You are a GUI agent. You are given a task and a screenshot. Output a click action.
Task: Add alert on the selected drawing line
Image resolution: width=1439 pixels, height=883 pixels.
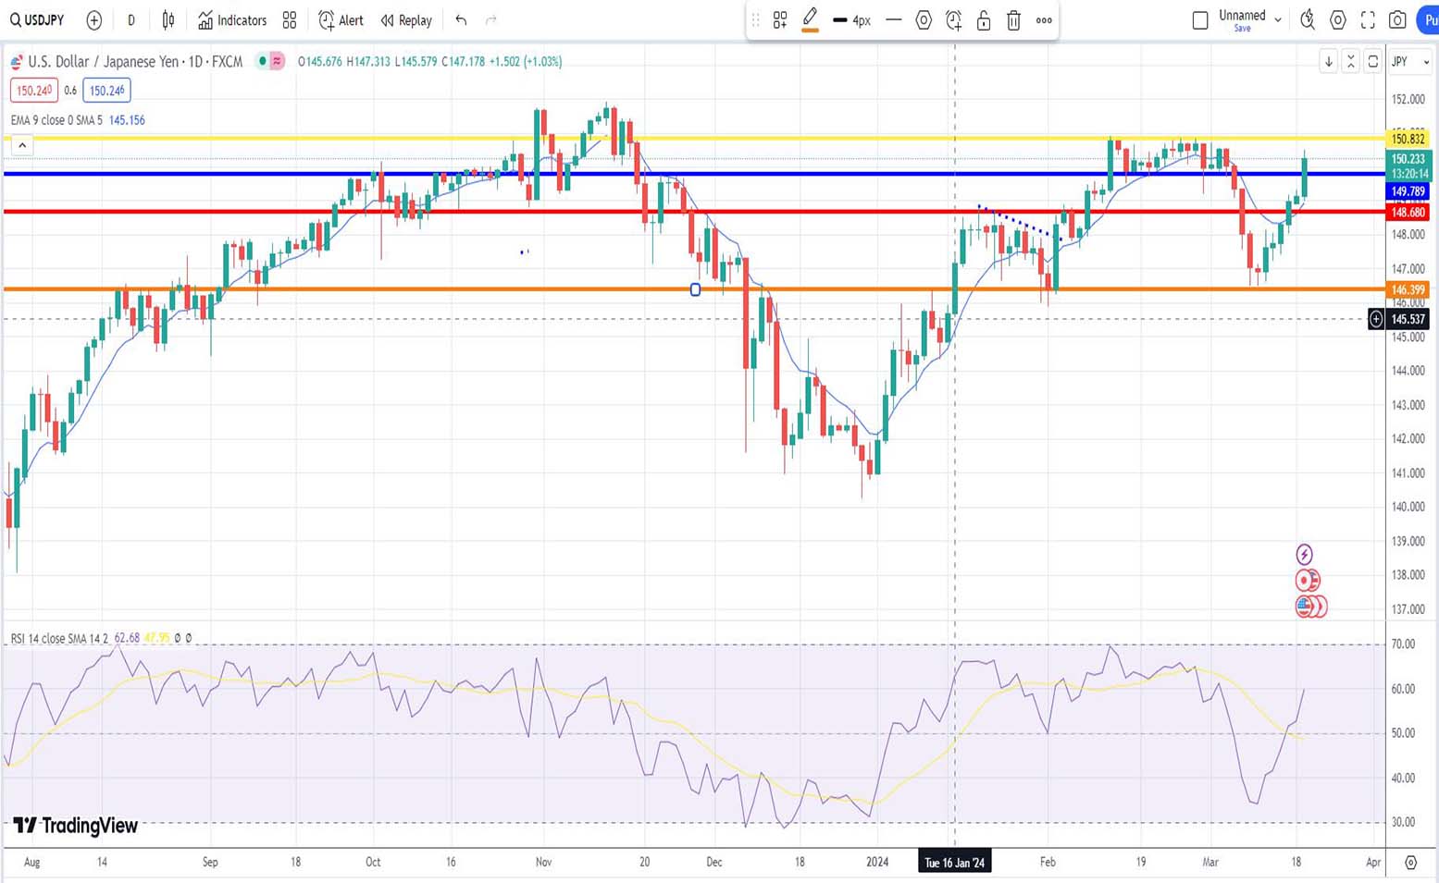[x=953, y=20]
